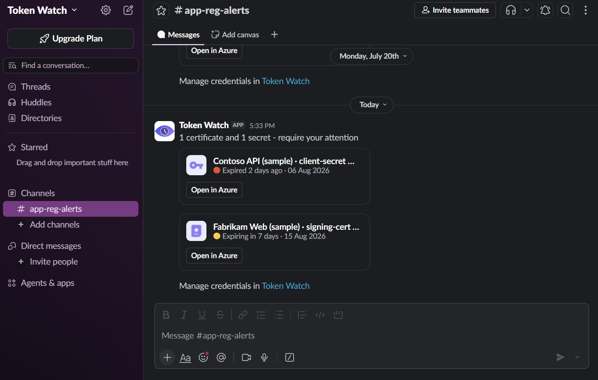
Task: Send the message now
Action: (x=560, y=358)
